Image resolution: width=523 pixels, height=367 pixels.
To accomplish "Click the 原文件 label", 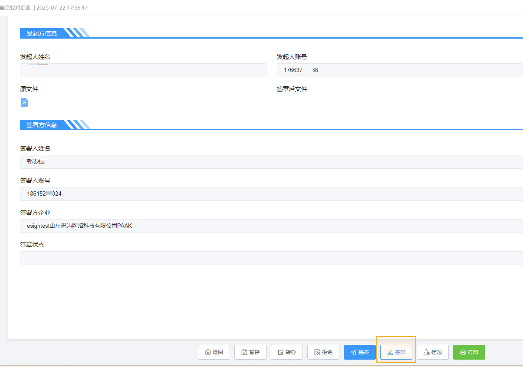I will [x=29, y=89].
